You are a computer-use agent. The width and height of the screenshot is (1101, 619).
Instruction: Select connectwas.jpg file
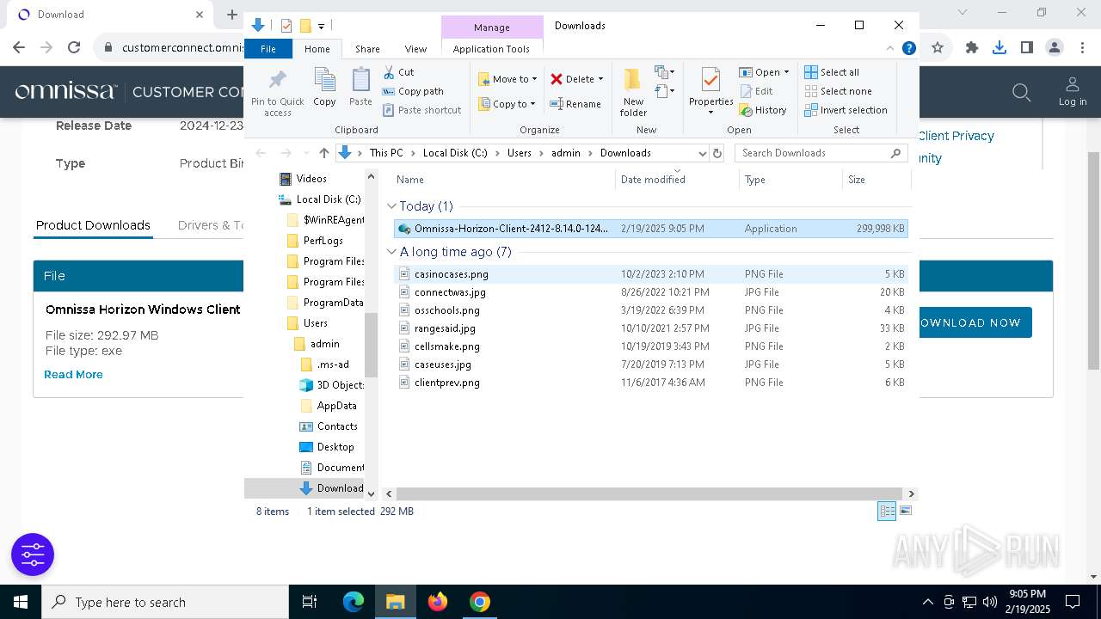tap(651, 292)
